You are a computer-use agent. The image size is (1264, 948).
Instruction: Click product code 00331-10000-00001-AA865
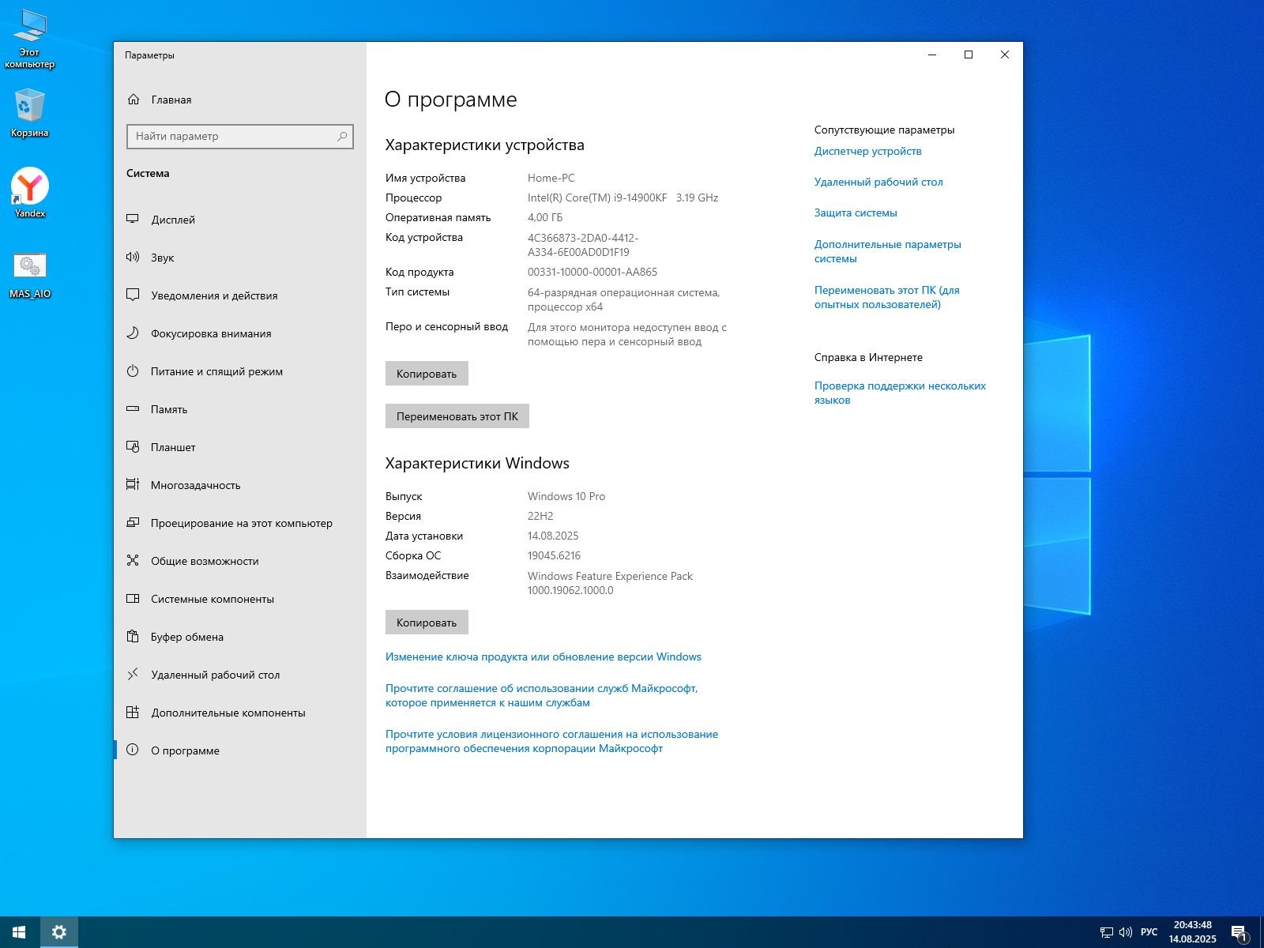click(x=592, y=272)
